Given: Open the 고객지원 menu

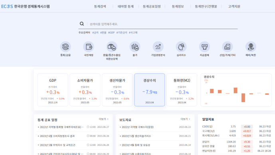Looking at the screenshot, I should (x=234, y=6).
